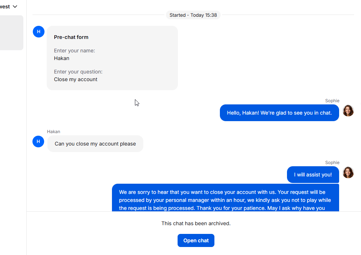Viewport: 361px width, 255px height.
Task: Click the Hakan sender name label
Action: click(54, 132)
